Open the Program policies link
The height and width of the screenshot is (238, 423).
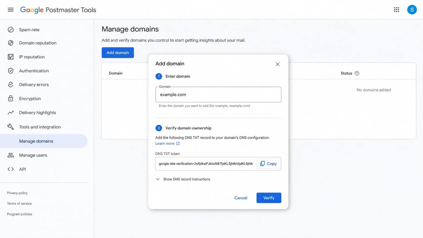[19, 214]
